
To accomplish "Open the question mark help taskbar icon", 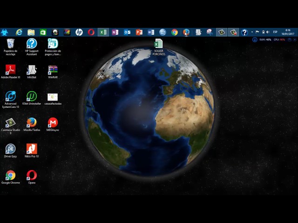I will pyautogui.click(x=244, y=33).
